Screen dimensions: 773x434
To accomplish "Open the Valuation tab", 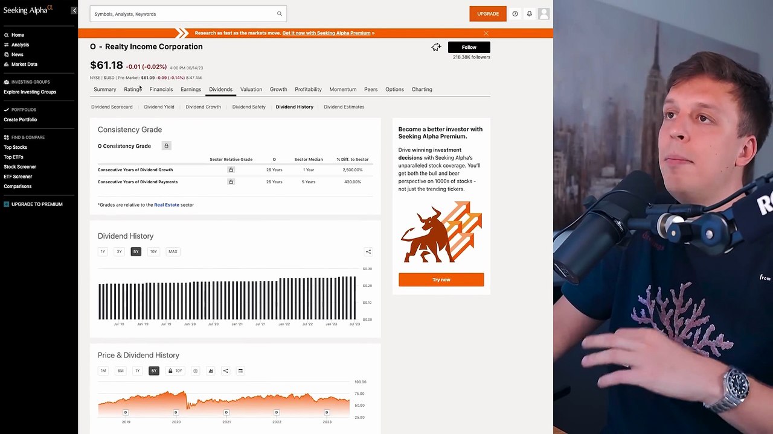I will tap(251, 89).
